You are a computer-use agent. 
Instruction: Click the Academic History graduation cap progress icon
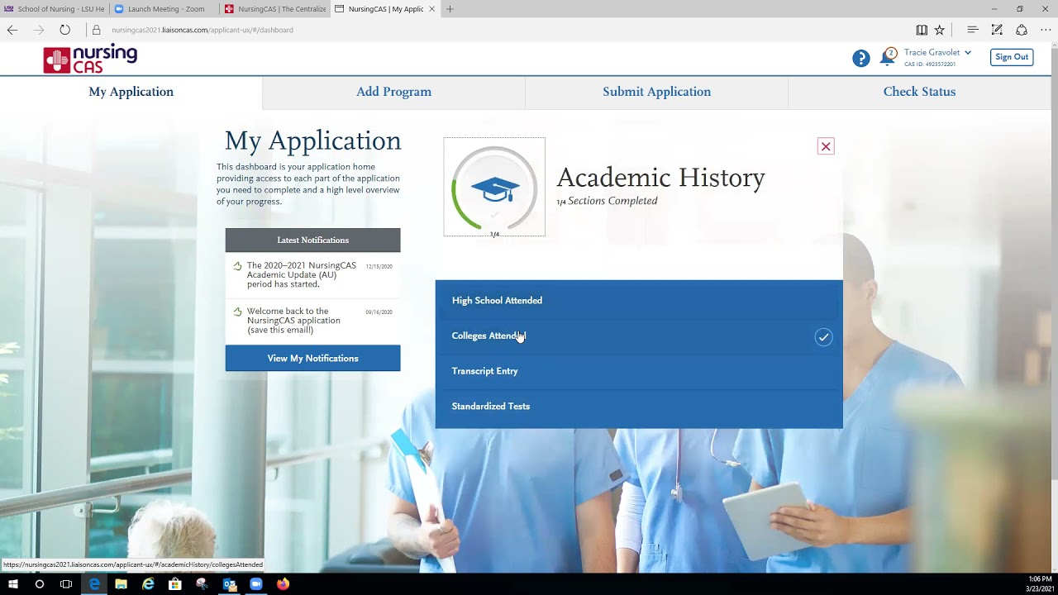pyautogui.click(x=494, y=187)
